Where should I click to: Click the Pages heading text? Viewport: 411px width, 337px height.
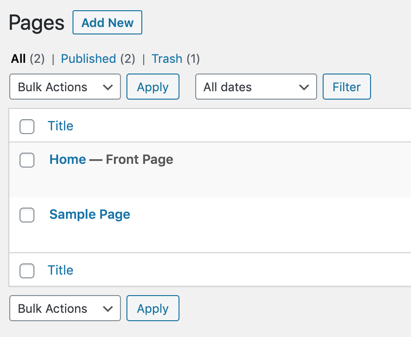[37, 23]
